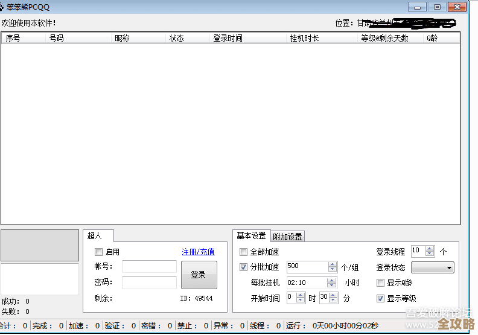Maximize the 笨笨熊PCQQ window
Screen dimensions: 478x335
[x=437, y=7]
